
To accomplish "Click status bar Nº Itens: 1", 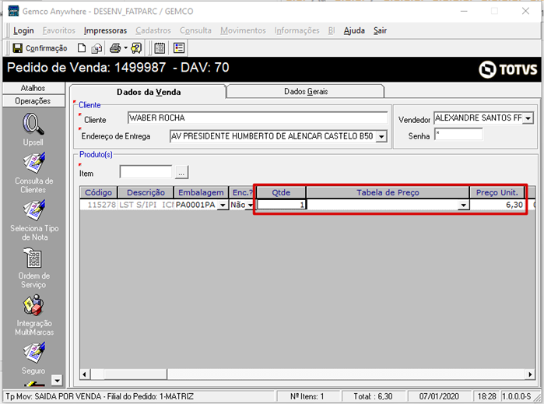I will (307, 396).
